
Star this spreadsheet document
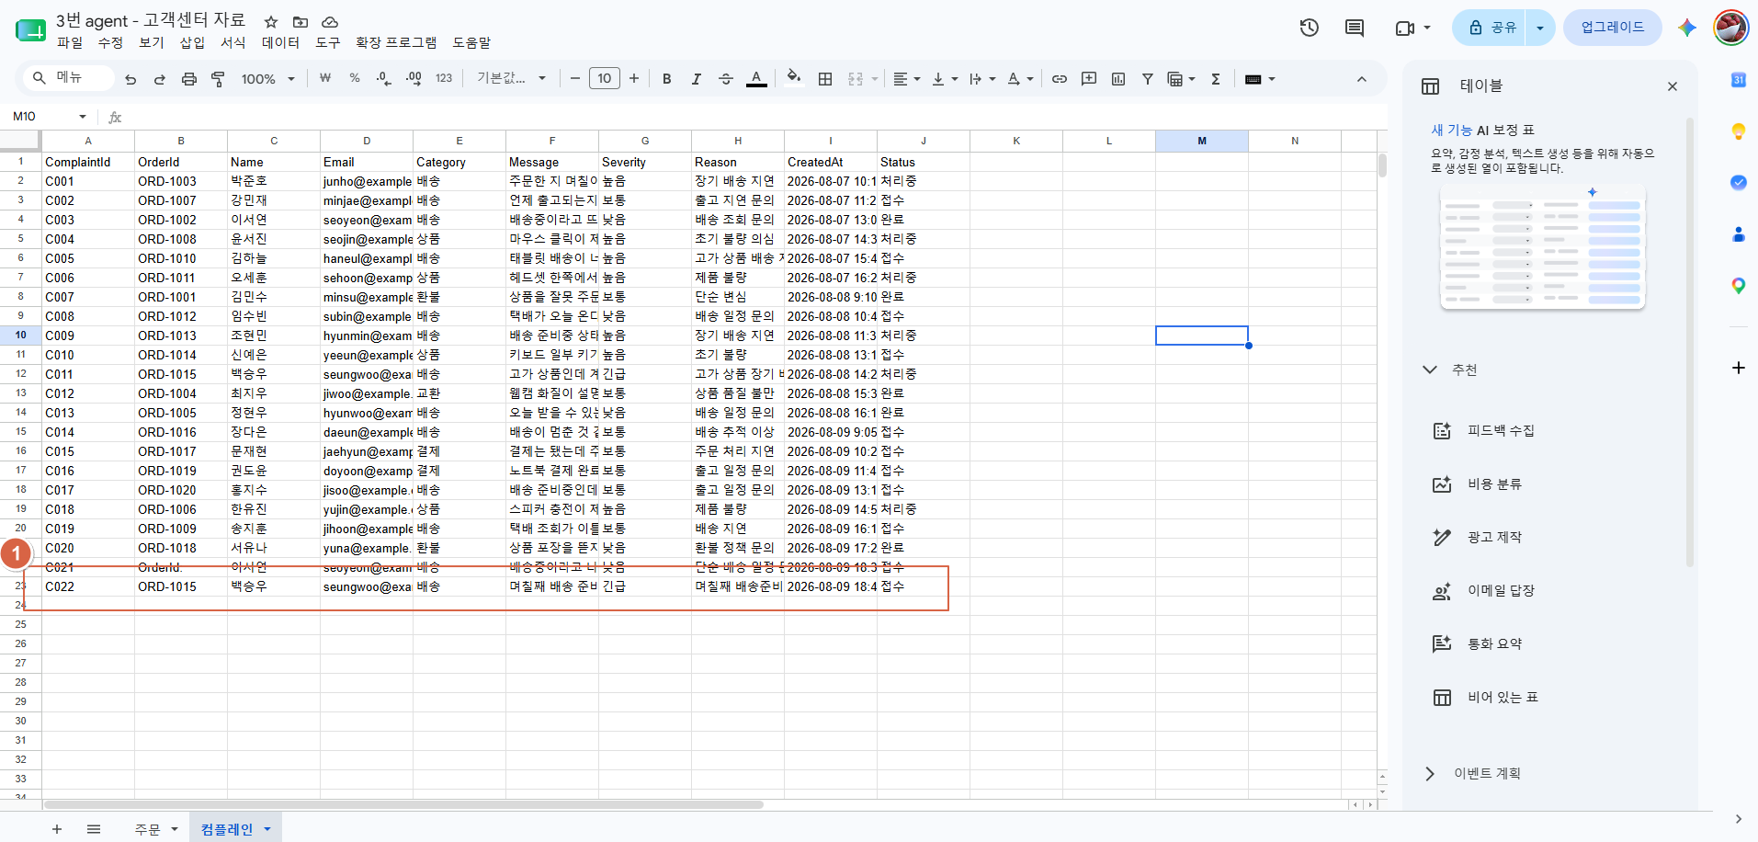271,21
